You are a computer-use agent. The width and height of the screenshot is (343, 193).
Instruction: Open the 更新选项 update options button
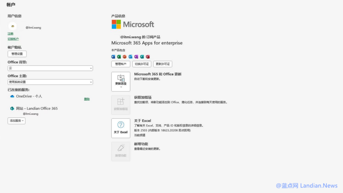(x=121, y=82)
